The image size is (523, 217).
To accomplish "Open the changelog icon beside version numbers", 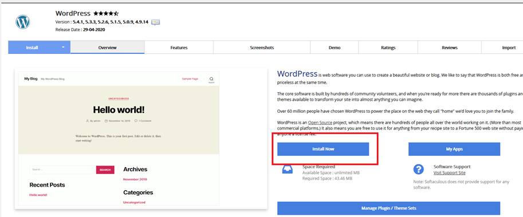I will [155, 22].
